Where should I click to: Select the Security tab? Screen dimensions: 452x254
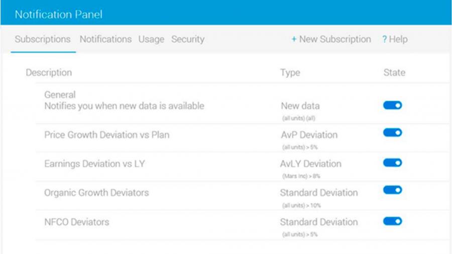tap(188, 39)
